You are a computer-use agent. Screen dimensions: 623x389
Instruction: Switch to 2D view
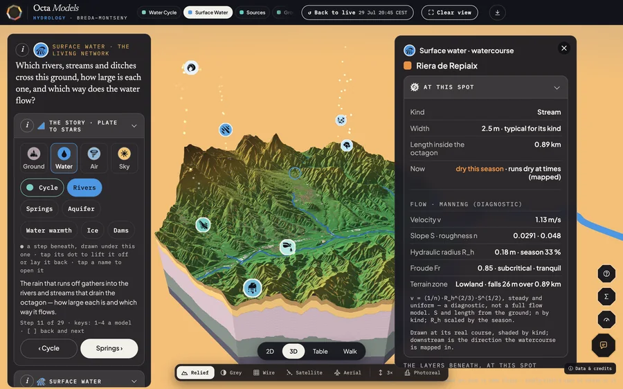270,351
